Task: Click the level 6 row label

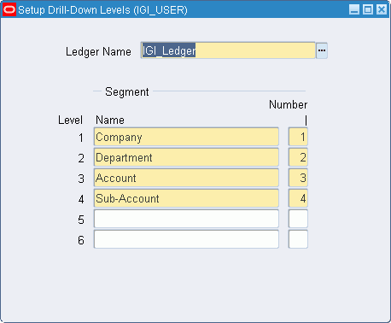Action: tap(81, 240)
